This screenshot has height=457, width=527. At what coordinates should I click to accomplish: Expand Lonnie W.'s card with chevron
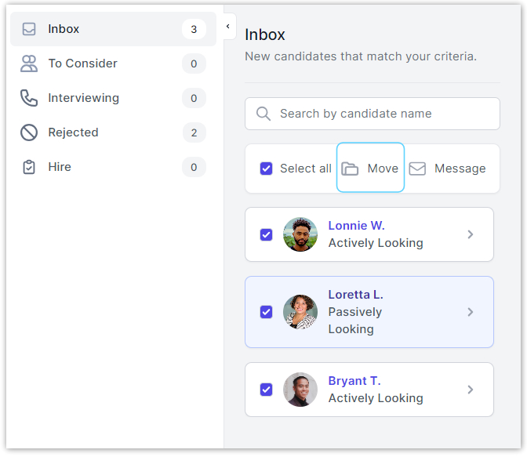[x=471, y=234]
